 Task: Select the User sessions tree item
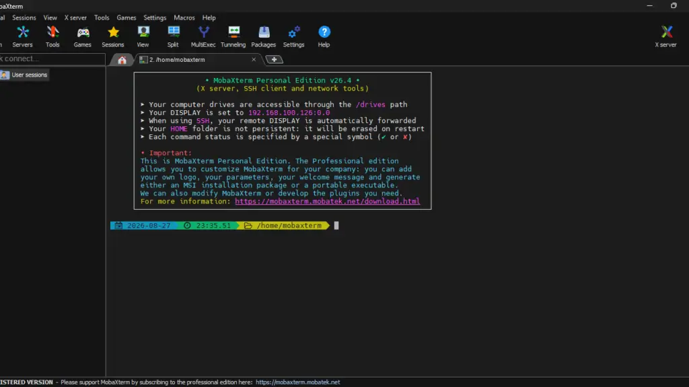[x=24, y=75]
